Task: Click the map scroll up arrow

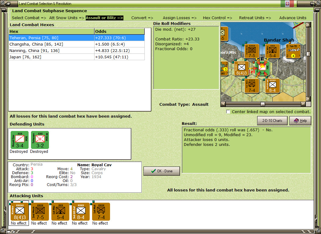Action: coord(308,25)
